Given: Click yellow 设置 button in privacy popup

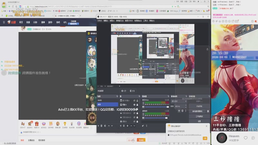Looking at the screenshot, I should click(205, 138).
